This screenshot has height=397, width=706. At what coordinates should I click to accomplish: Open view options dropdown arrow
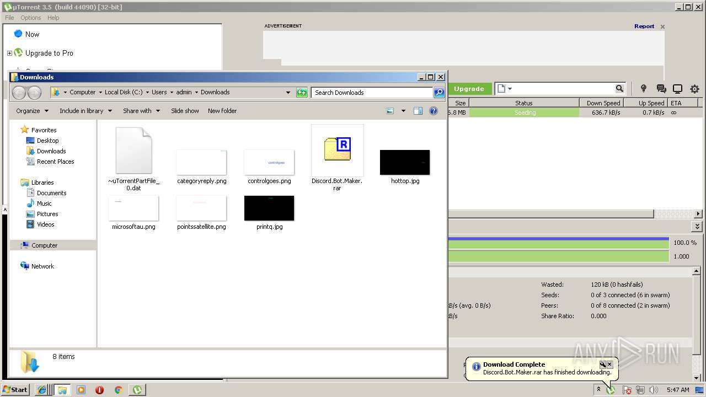[403, 111]
